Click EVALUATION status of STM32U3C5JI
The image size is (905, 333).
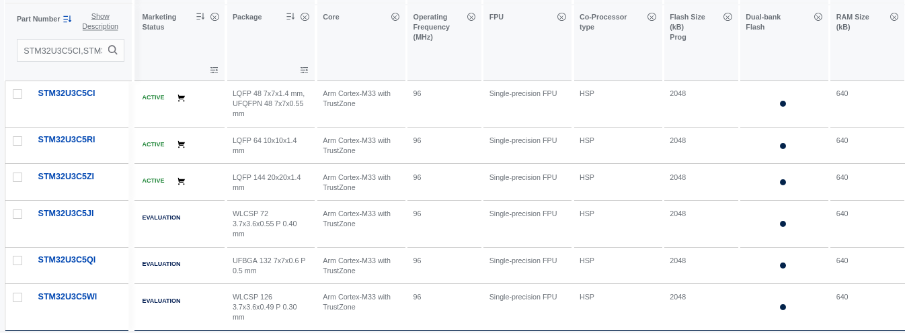tap(161, 218)
